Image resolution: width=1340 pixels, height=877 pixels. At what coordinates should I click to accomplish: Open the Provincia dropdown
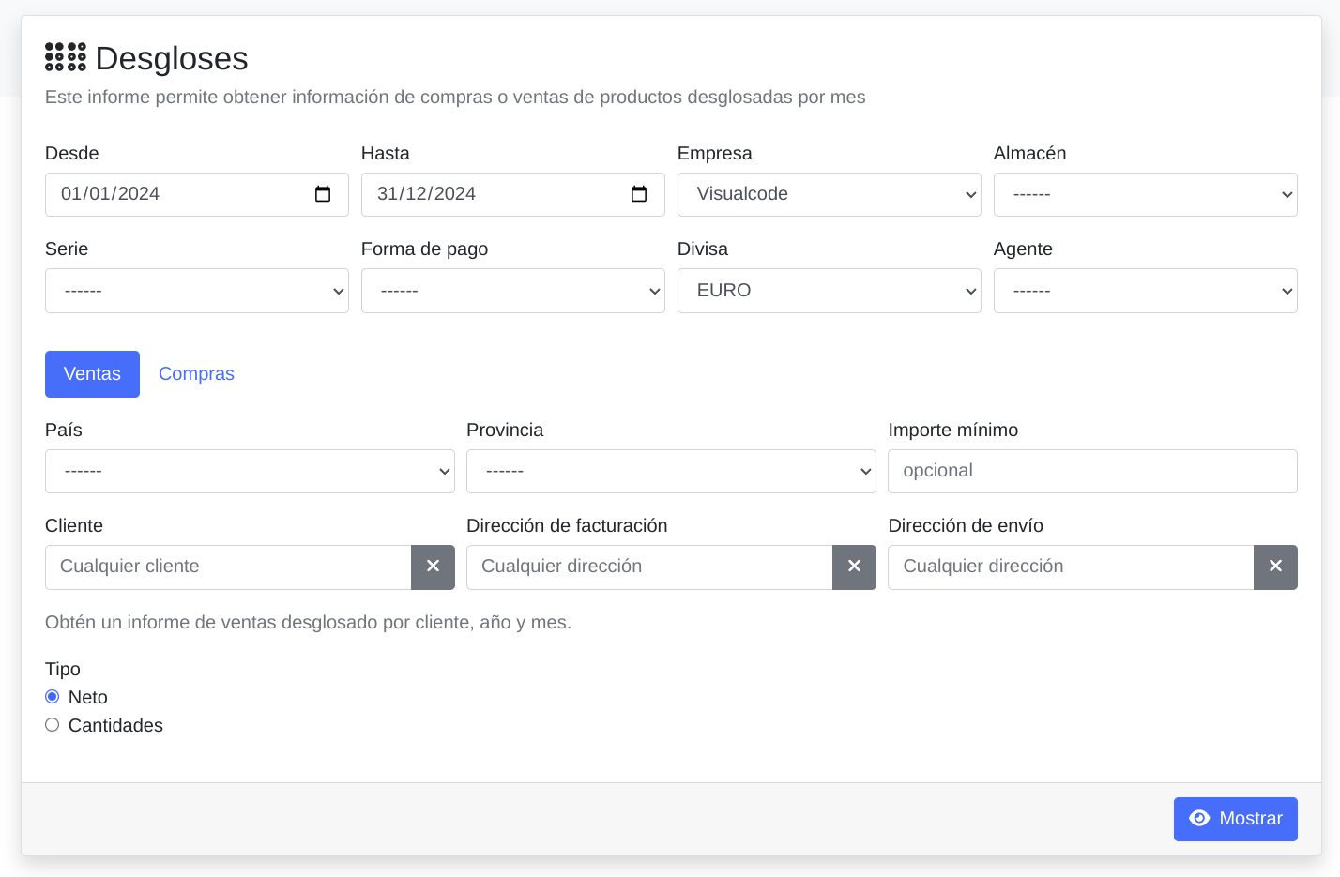pyautogui.click(x=671, y=471)
